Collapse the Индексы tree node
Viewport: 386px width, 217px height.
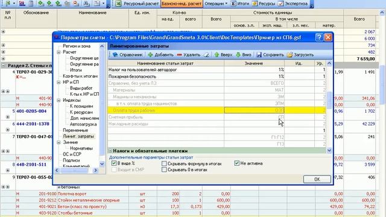coord(59,100)
